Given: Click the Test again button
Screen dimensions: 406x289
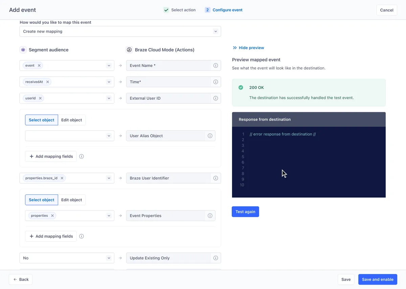Looking at the screenshot, I should click(x=245, y=212).
